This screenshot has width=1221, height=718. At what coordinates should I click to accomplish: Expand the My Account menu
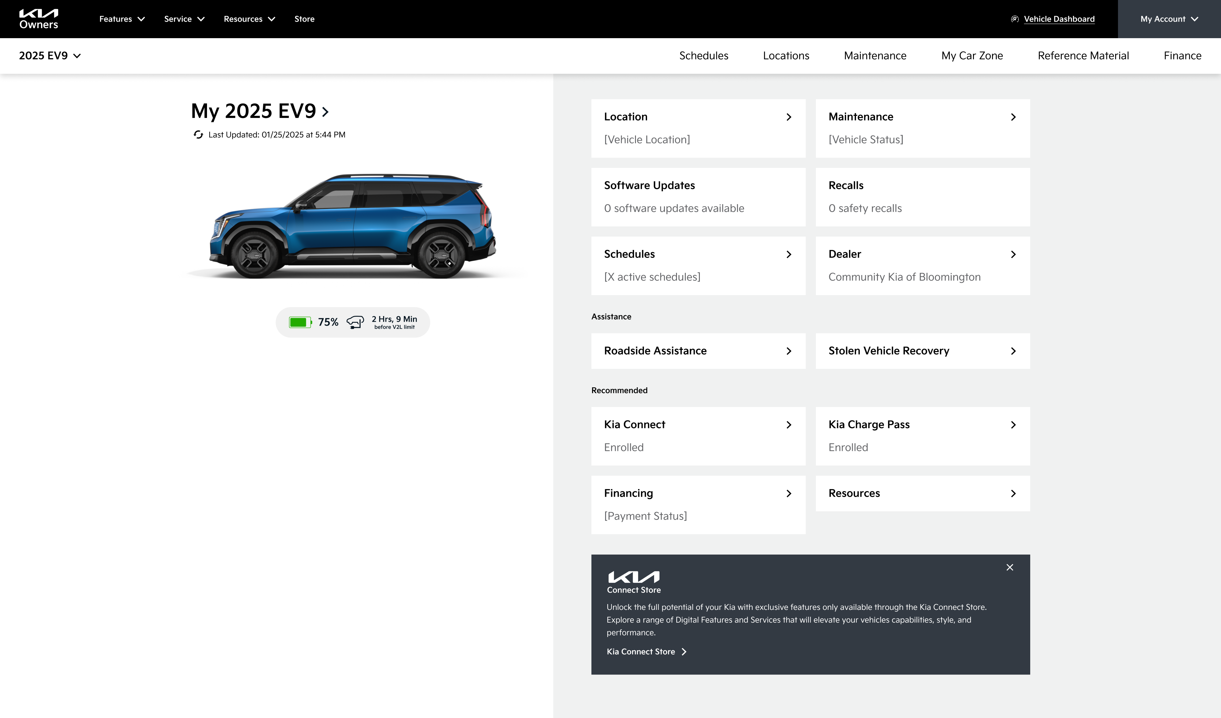pyautogui.click(x=1169, y=19)
